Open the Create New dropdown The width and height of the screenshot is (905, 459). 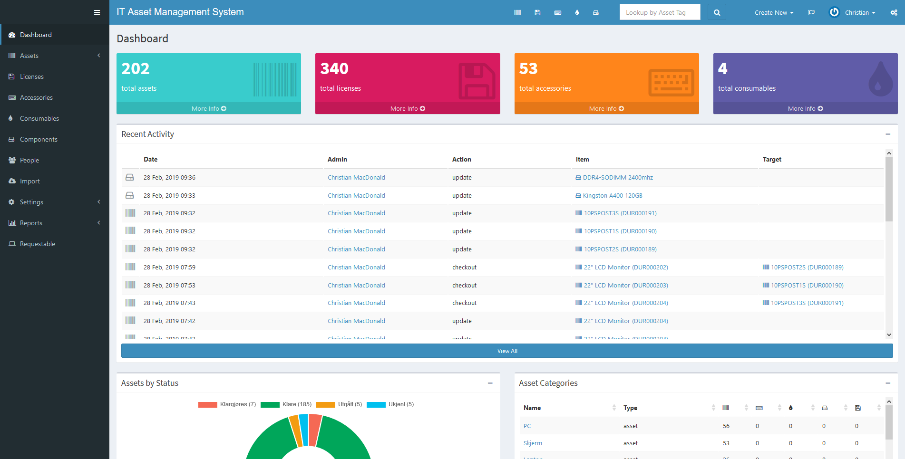click(774, 12)
